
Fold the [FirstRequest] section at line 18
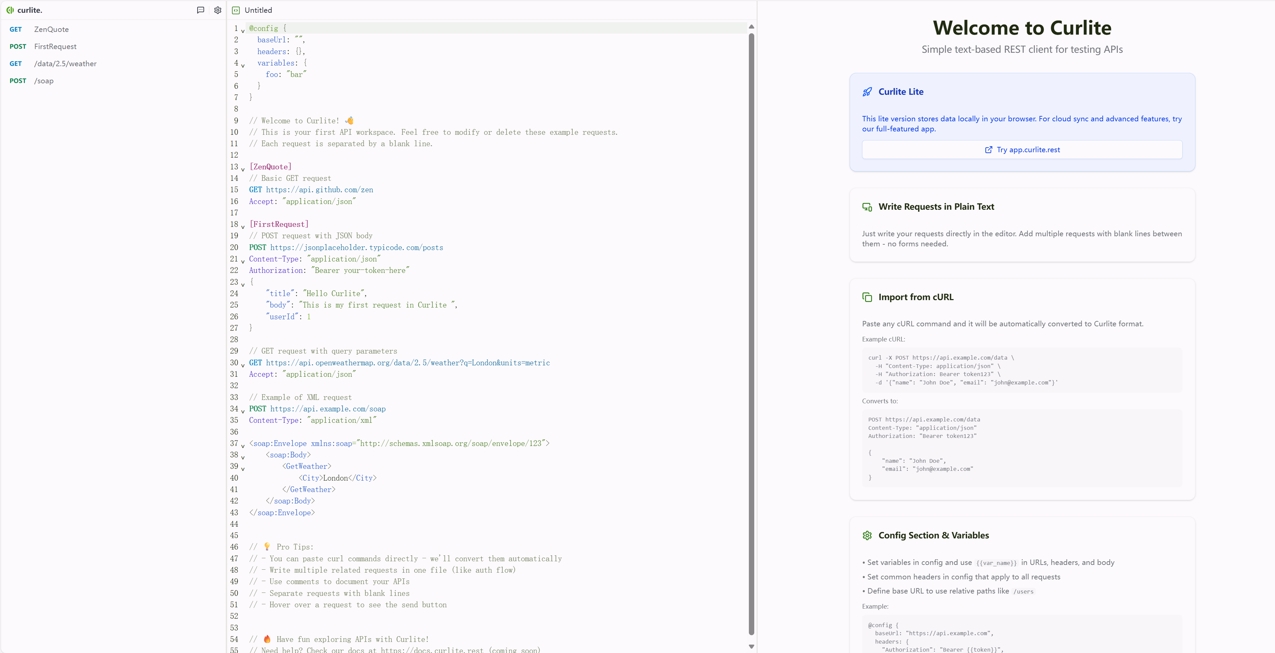click(243, 227)
